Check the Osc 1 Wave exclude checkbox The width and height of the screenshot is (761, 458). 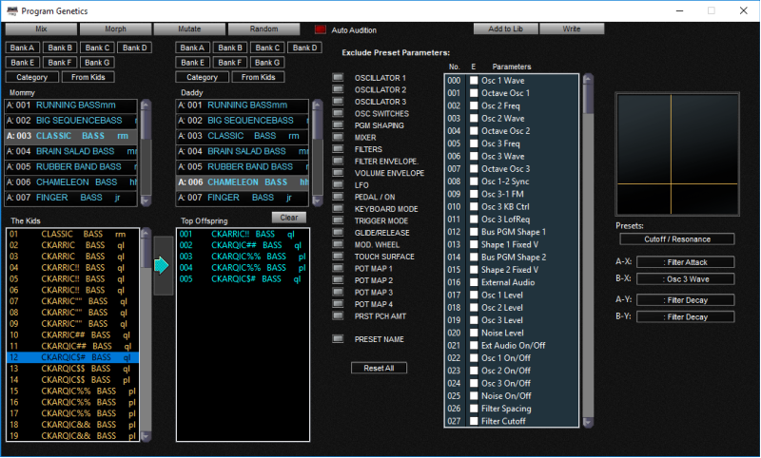coord(474,81)
